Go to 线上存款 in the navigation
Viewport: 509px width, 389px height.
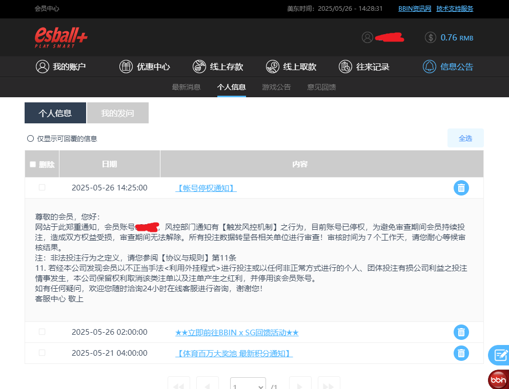pyautogui.click(x=218, y=67)
